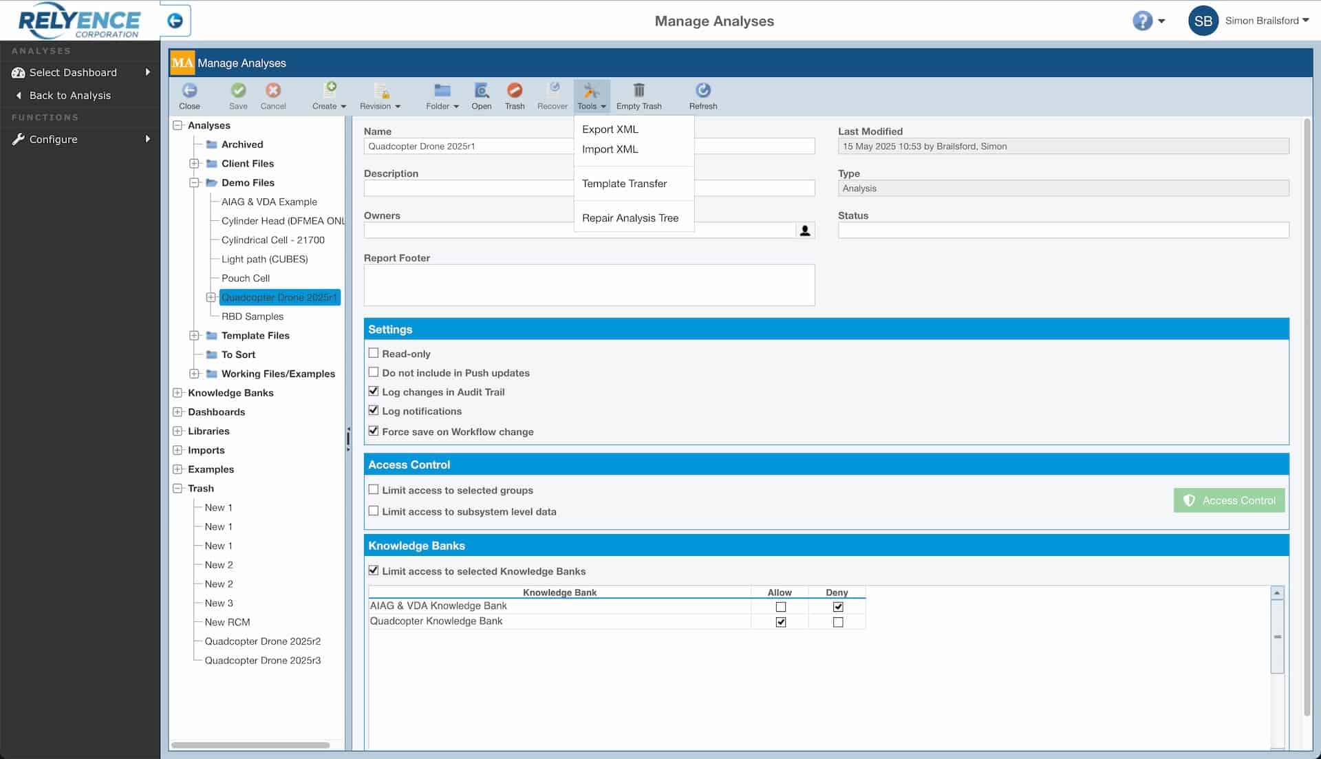Click Back to Analysis link

coord(69,96)
